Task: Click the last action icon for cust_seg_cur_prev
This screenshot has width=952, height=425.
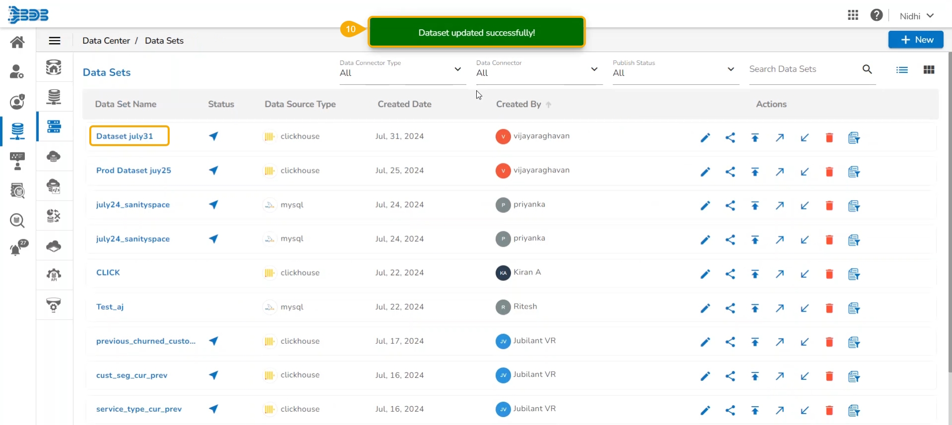Action: 854,376
